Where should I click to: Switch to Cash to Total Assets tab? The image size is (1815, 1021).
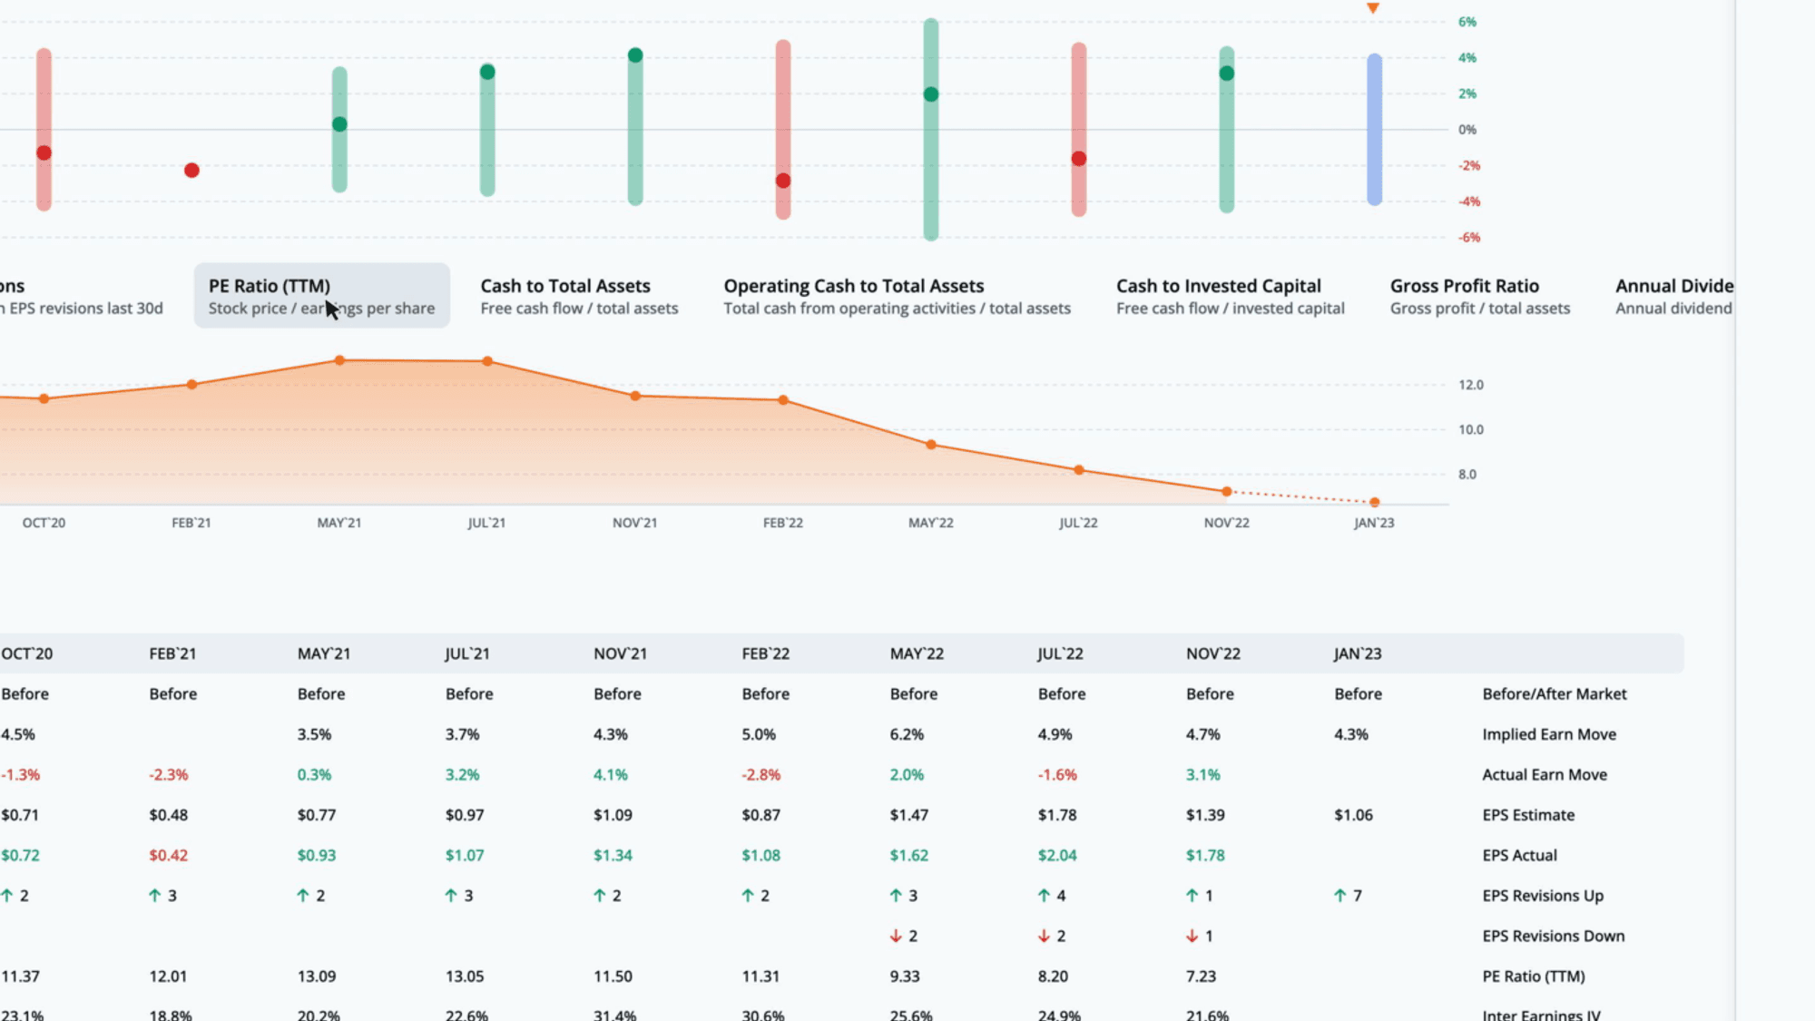click(x=579, y=296)
